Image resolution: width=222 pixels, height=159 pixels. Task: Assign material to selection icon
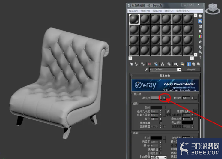click(x=143, y=64)
